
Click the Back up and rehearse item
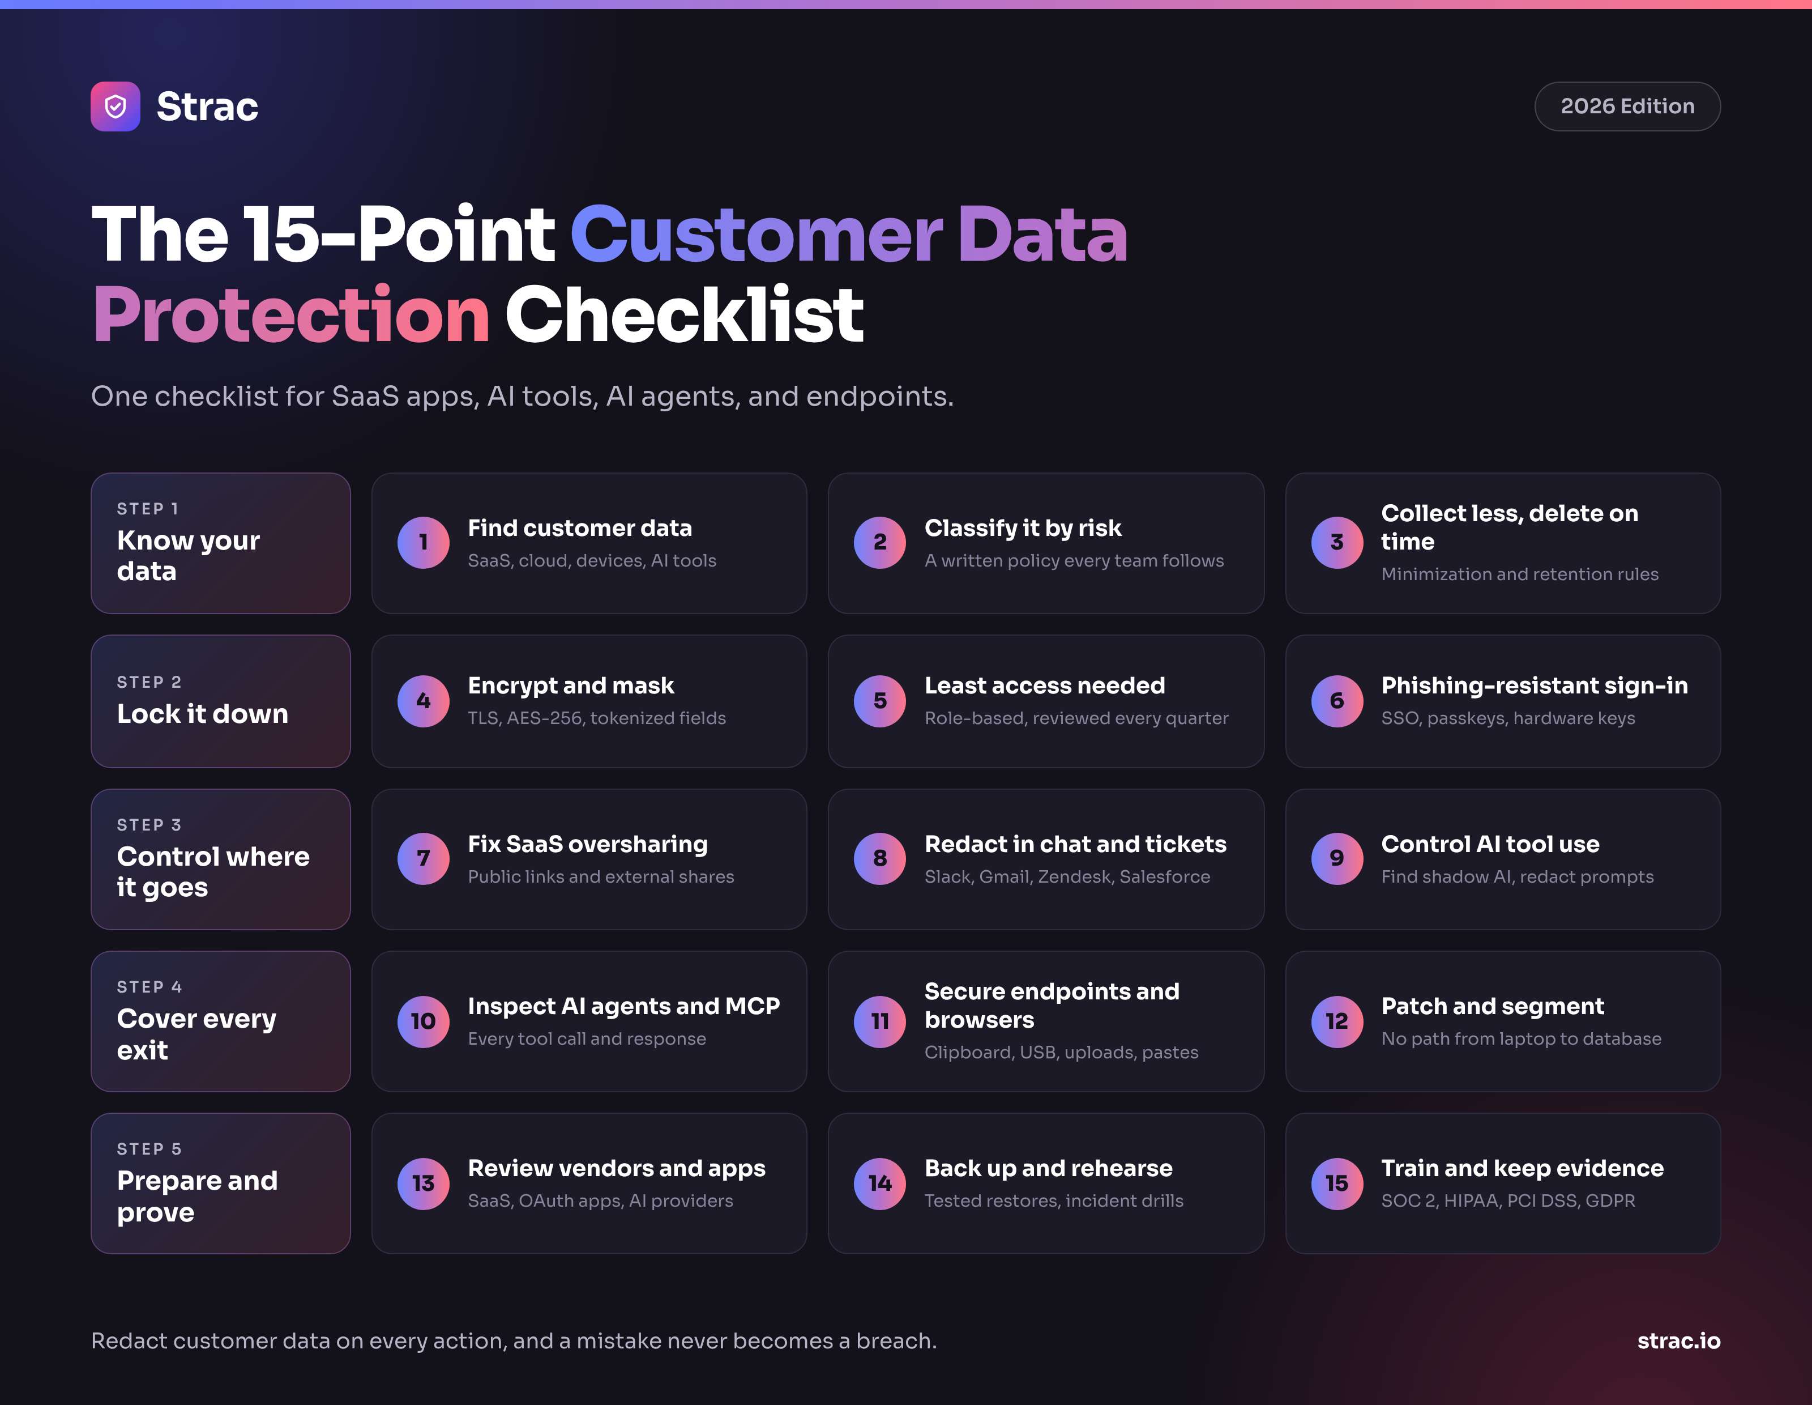click(1046, 1183)
